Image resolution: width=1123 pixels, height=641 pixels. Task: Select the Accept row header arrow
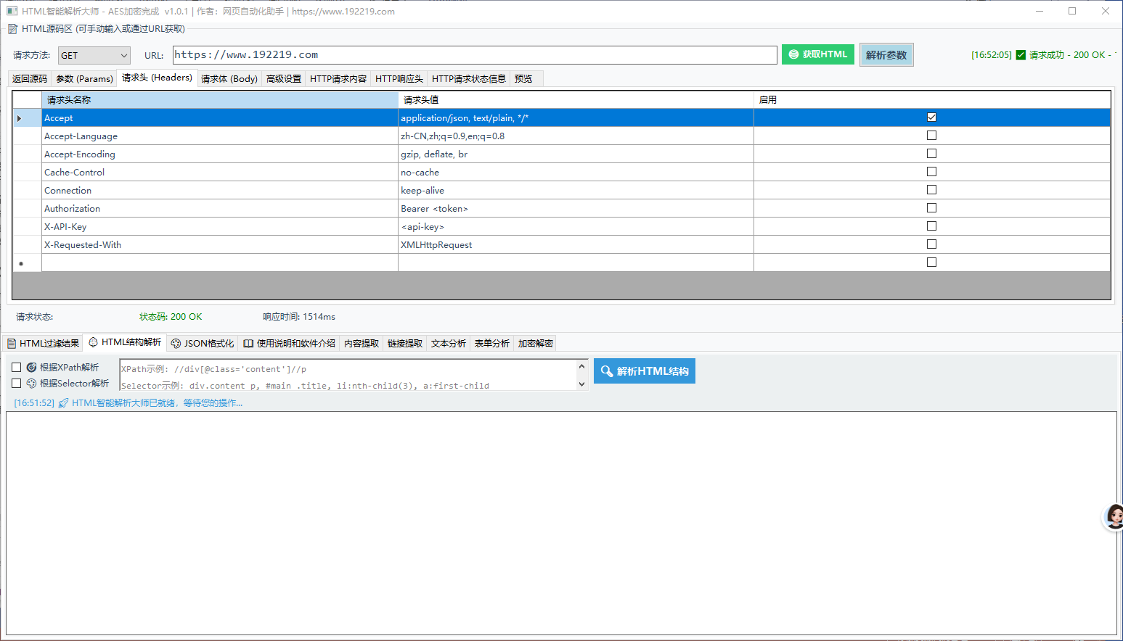[x=20, y=118]
